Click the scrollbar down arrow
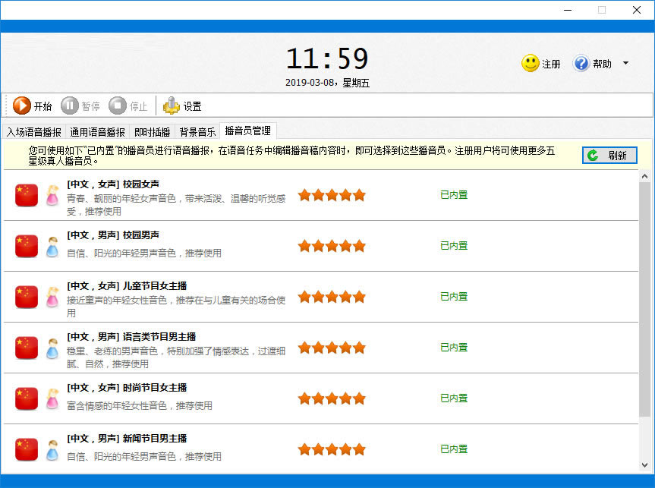The height and width of the screenshot is (488, 655). pos(644,465)
